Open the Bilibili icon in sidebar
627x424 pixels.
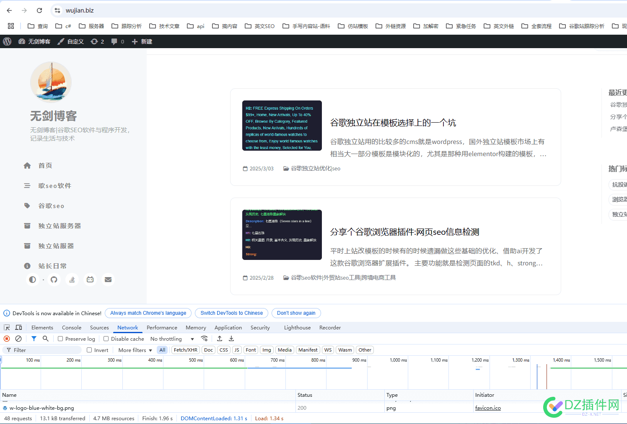point(90,280)
